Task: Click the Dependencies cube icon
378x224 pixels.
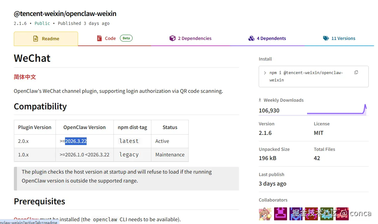Action: click(172, 38)
